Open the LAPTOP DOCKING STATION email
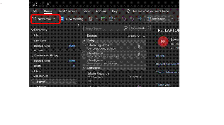Viewport: 224px width, 125px height. click(x=114, y=47)
